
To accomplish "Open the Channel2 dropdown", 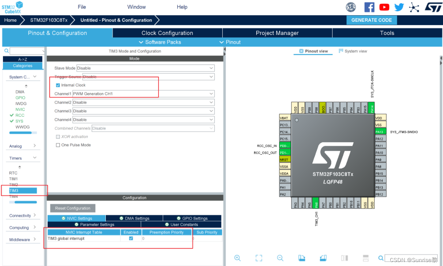I will (144, 102).
